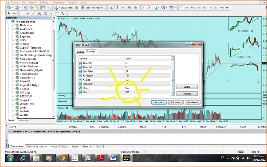The height and width of the screenshot is (167, 267).
Task: Switch timeframe to H4
Action: (210, 8)
